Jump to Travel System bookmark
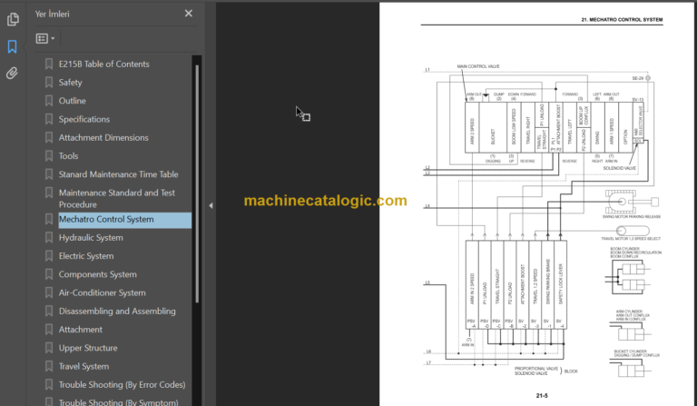The width and height of the screenshot is (697, 406). (x=83, y=366)
